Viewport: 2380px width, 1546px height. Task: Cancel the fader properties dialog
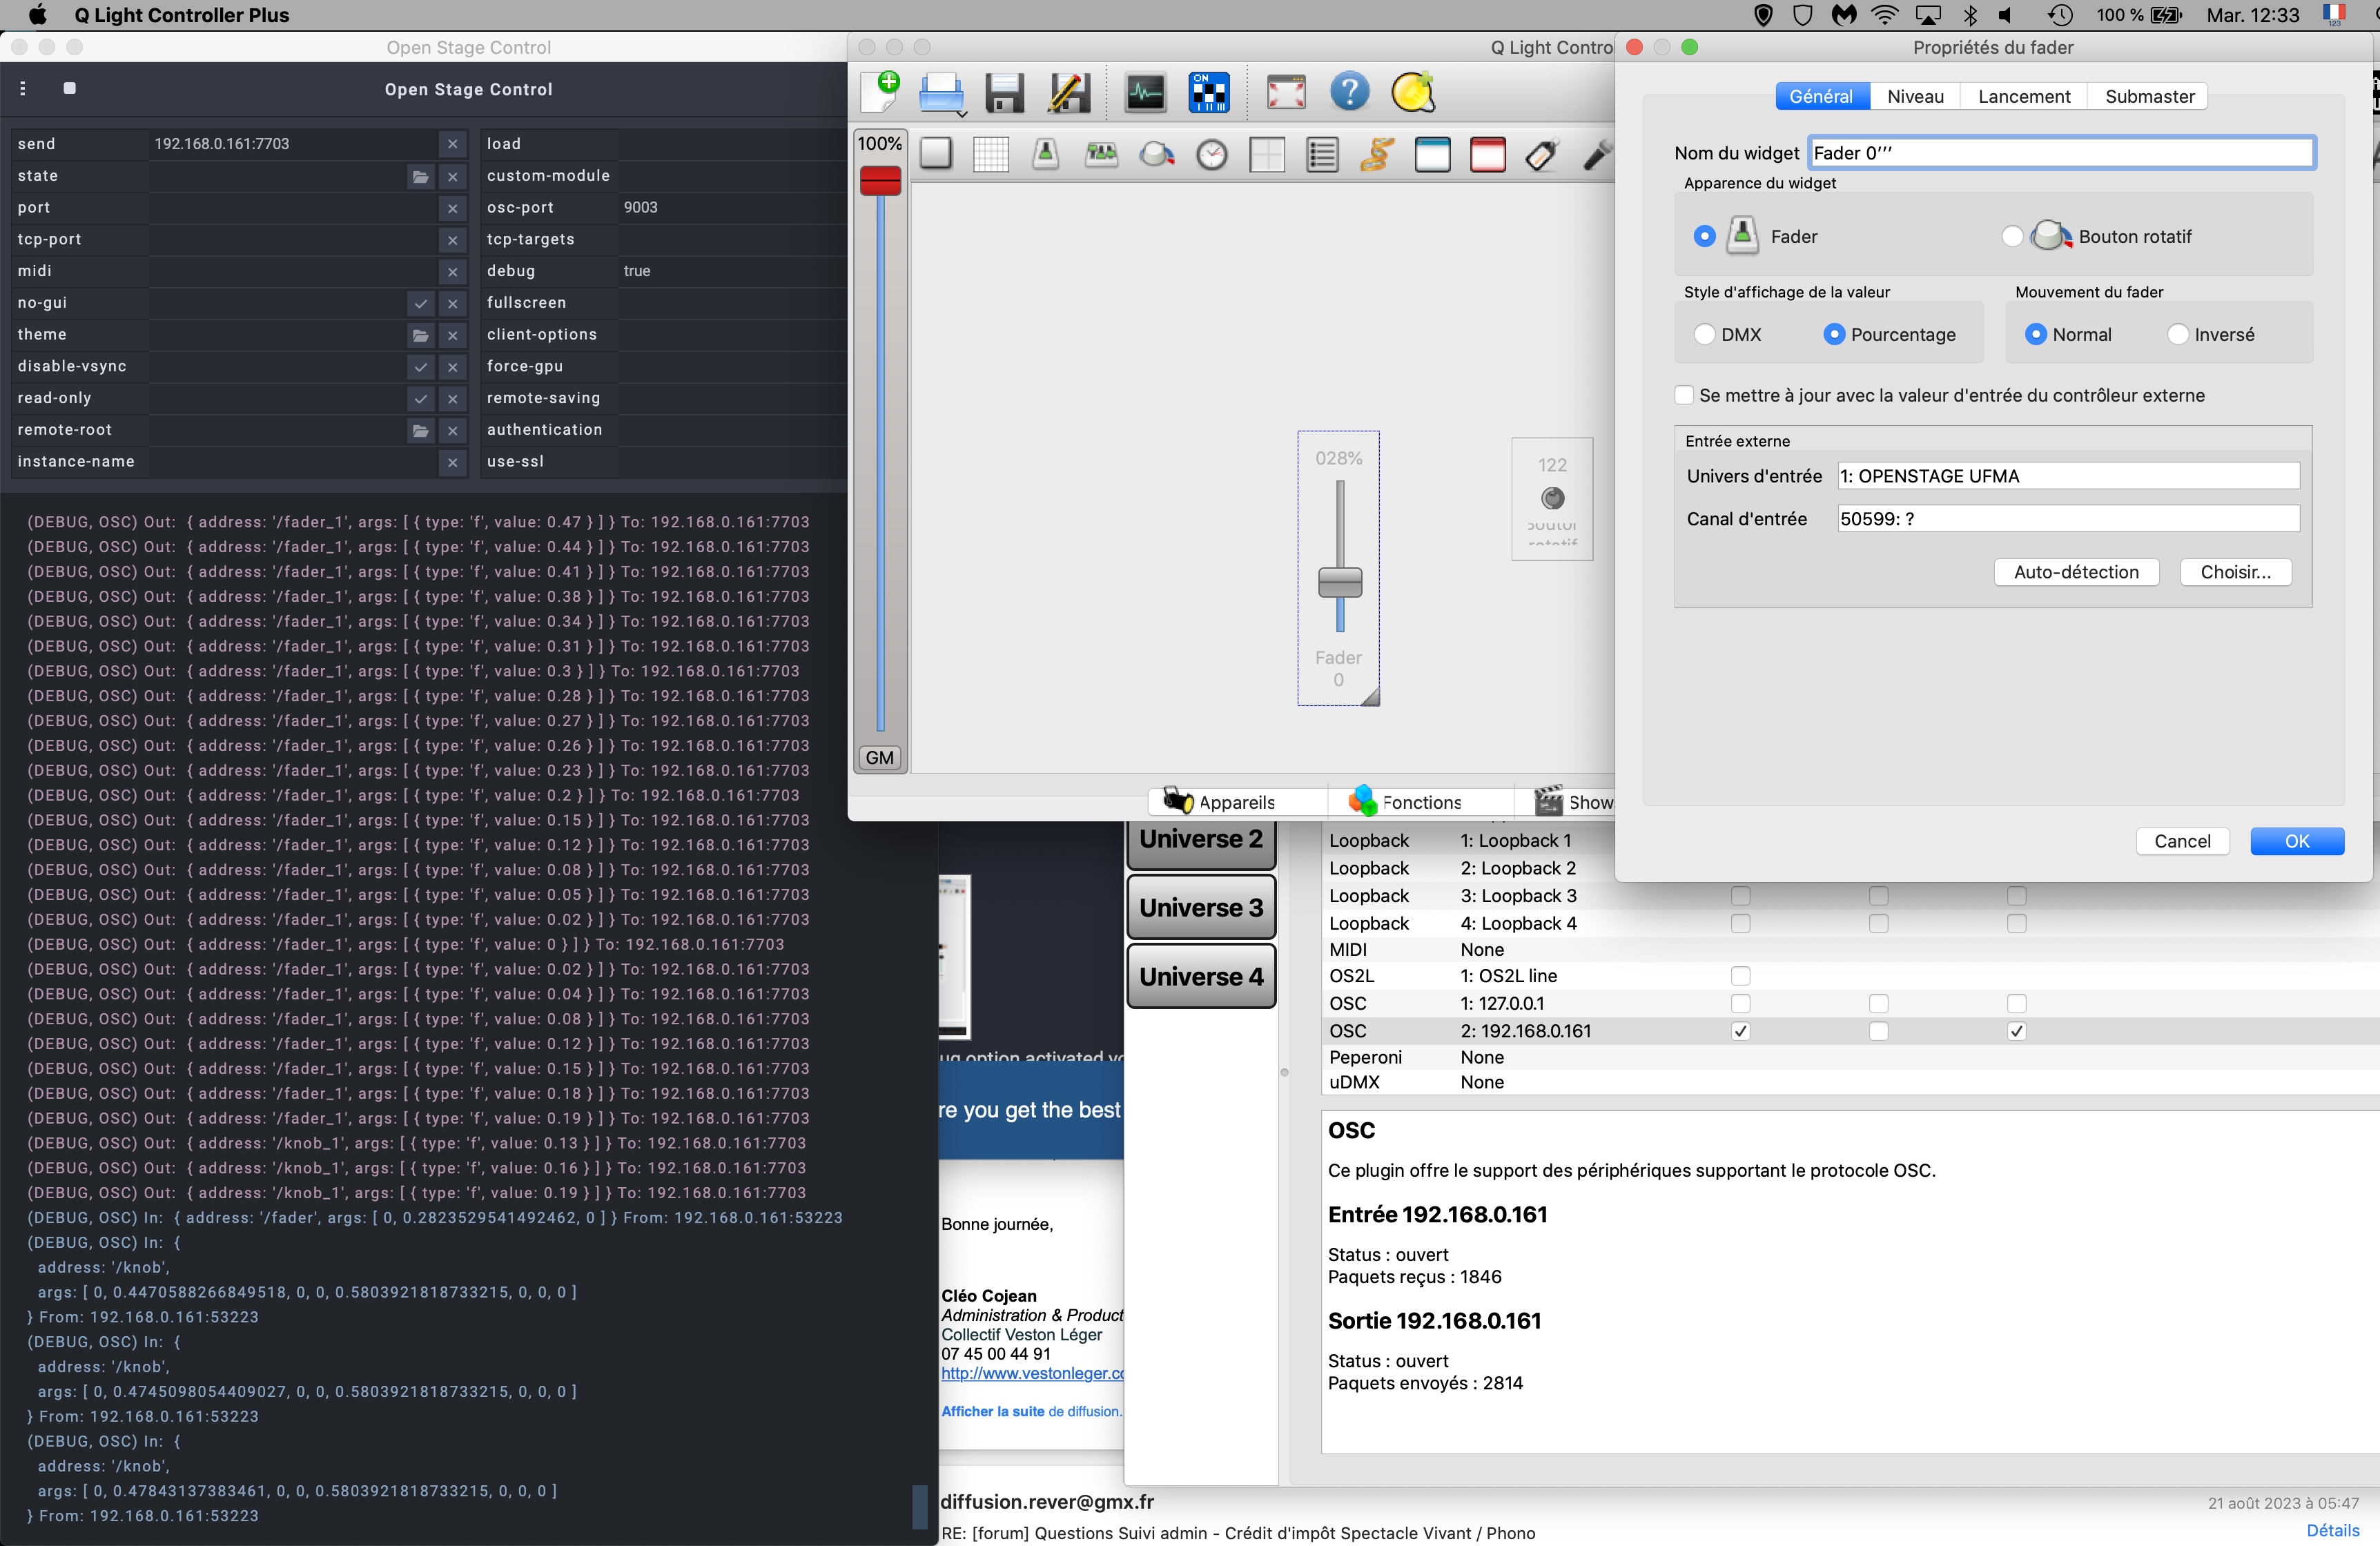[x=2182, y=841]
